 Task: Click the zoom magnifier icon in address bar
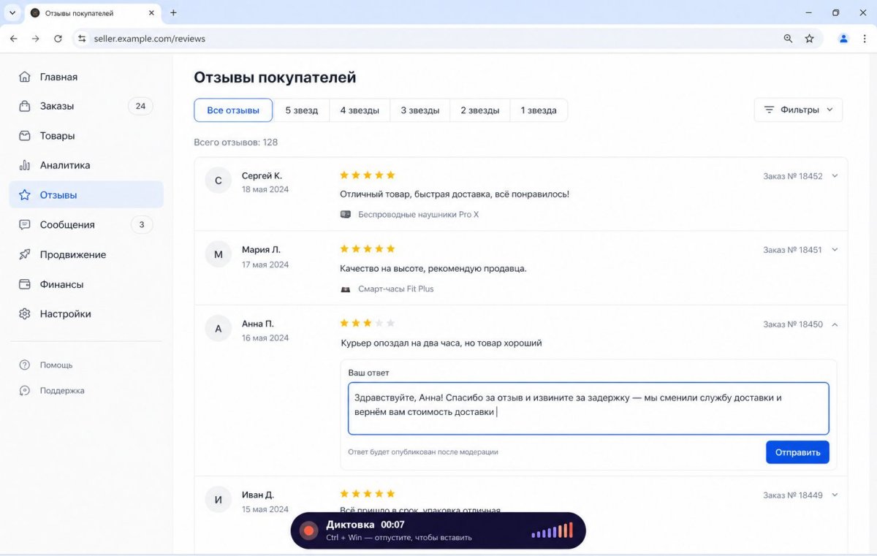click(x=788, y=39)
